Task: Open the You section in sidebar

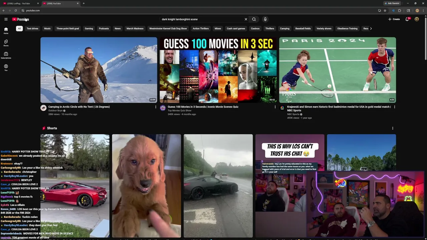Action: [6, 68]
